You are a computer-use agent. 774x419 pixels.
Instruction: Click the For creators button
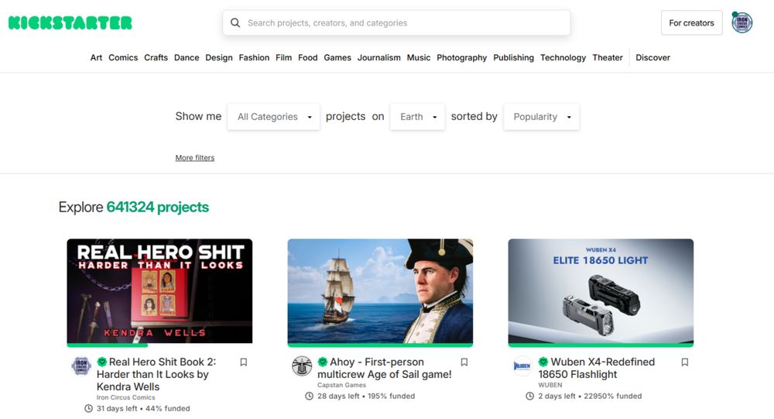point(691,22)
